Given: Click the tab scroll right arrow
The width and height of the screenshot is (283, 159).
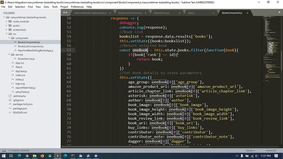Looking at the screenshot, I should point(67,12).
